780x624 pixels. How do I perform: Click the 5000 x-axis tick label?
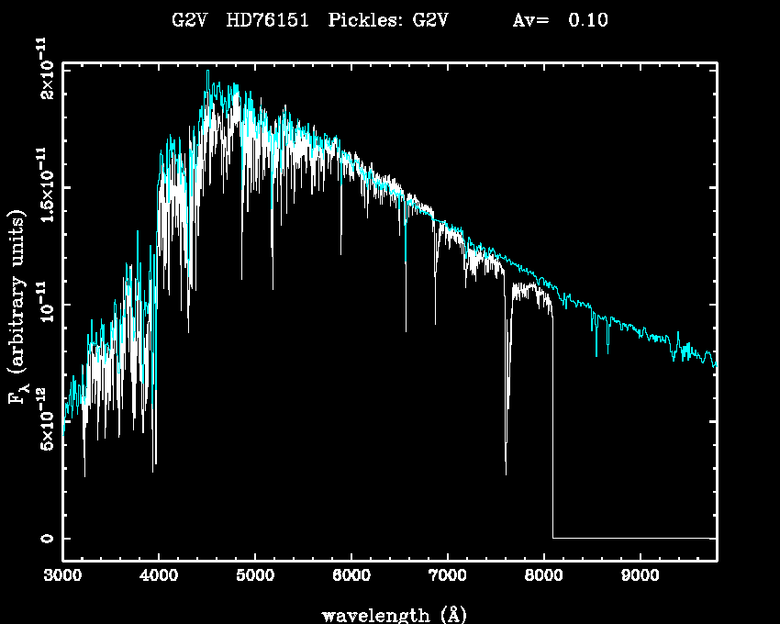[255, 576]
